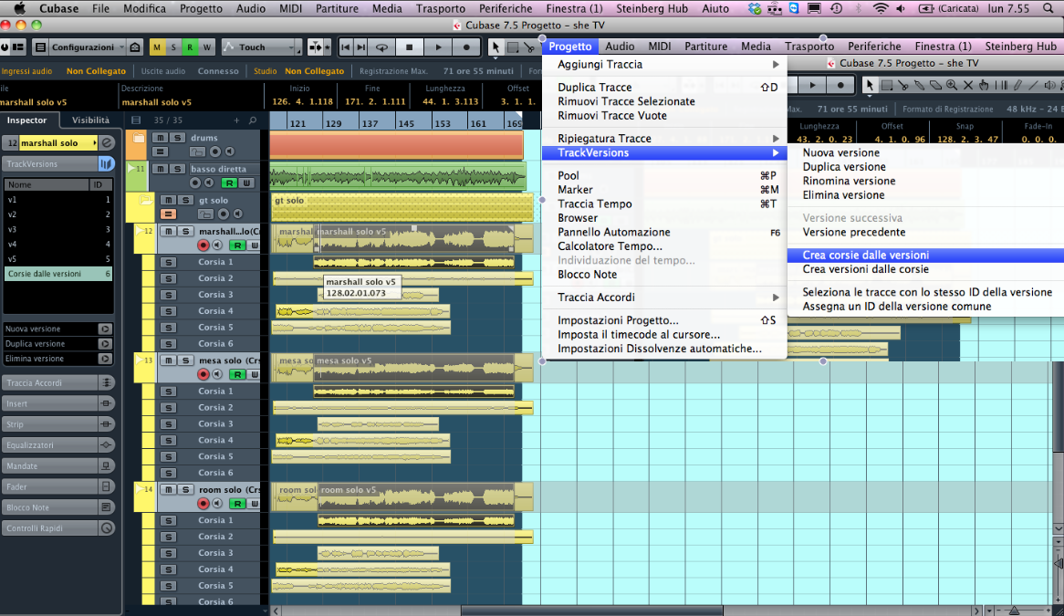
Task: Select the Zoom magnifier tool
Action: point(952,86)
